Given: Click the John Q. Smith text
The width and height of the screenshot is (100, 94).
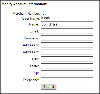Looking at the screenshot, I should 51,24.
